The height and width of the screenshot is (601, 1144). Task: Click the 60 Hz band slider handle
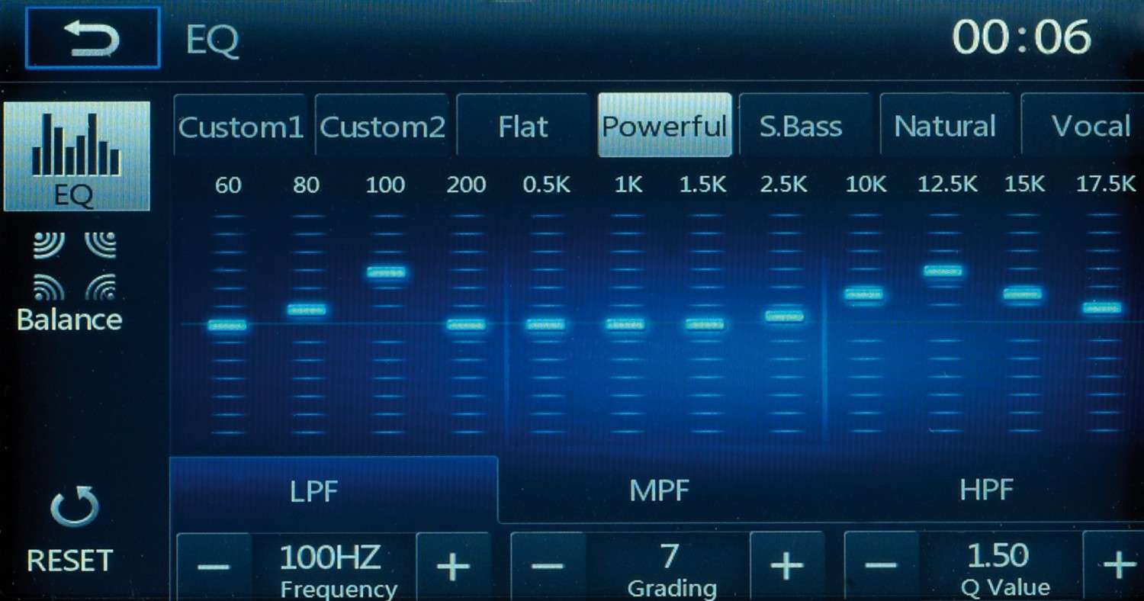[227, 326]
